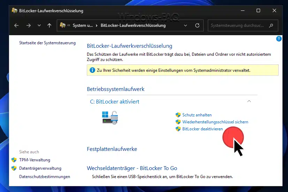Minimize the BitLocker window
Screen dimensions: 288x192
243,11
